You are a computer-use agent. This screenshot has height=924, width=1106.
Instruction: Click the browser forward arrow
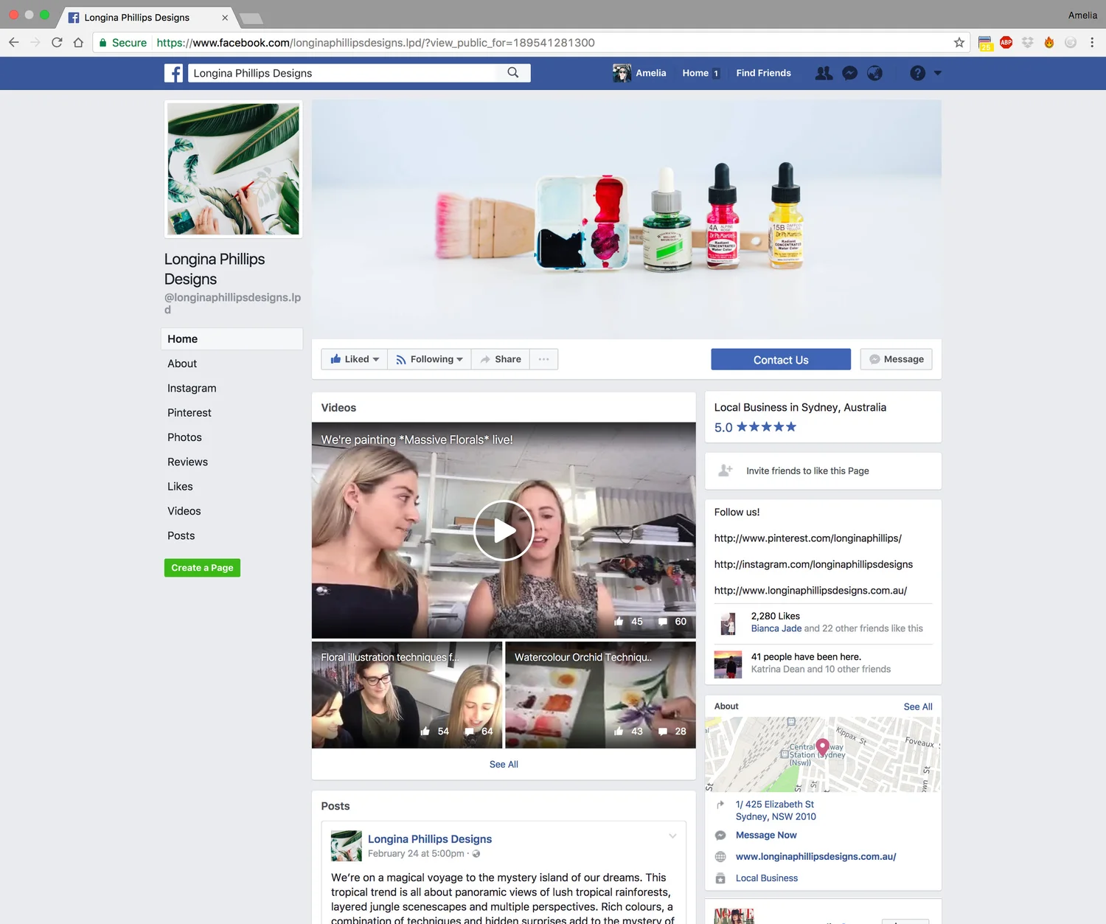tap(35, 43)
